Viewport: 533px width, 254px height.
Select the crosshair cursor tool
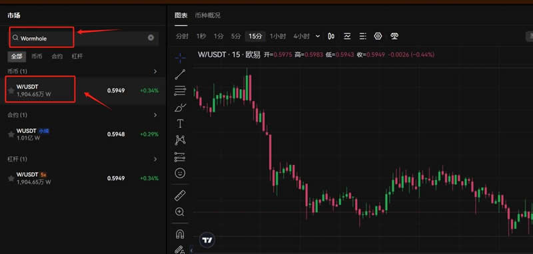(180, 58)
